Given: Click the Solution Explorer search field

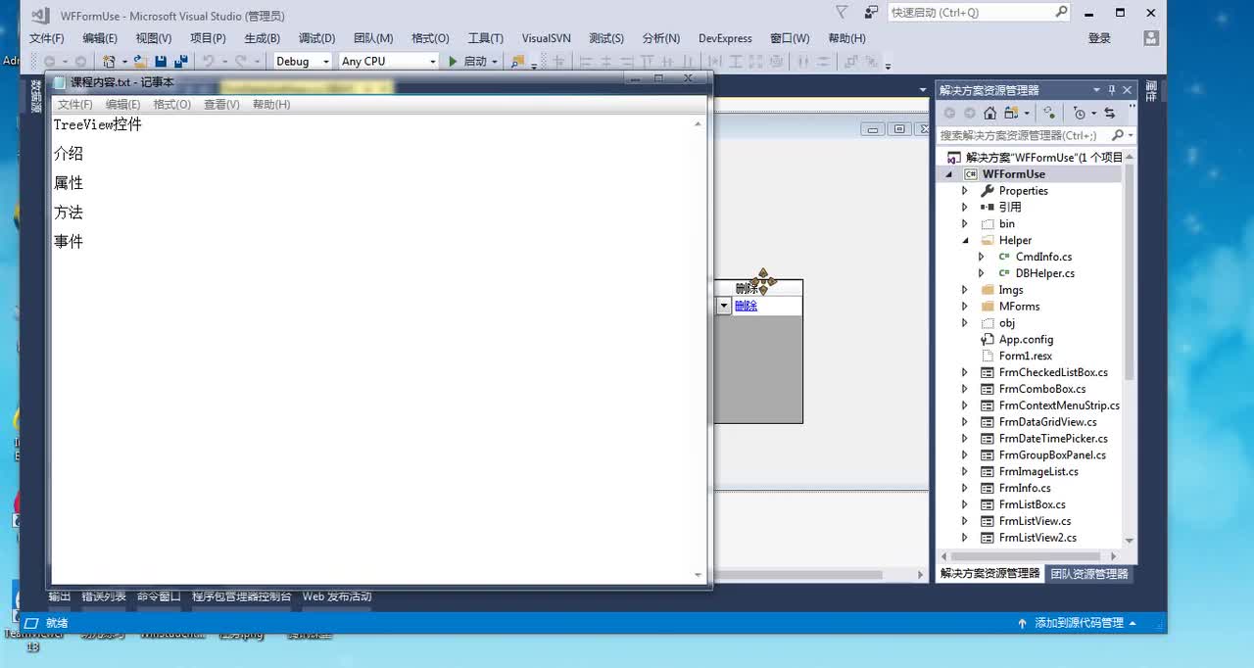Looking at the screenshot, I should 1025,135.
